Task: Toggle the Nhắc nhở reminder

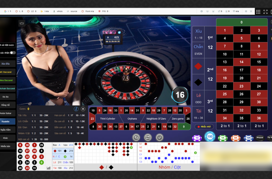Action: coord(204,127)
